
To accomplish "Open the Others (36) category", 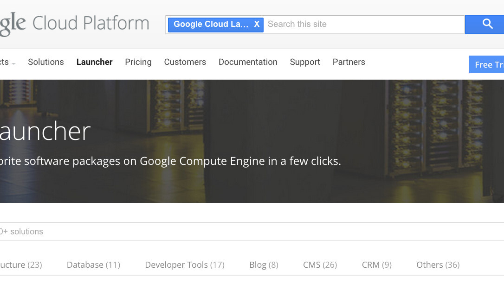I will [x=438, y=265].
